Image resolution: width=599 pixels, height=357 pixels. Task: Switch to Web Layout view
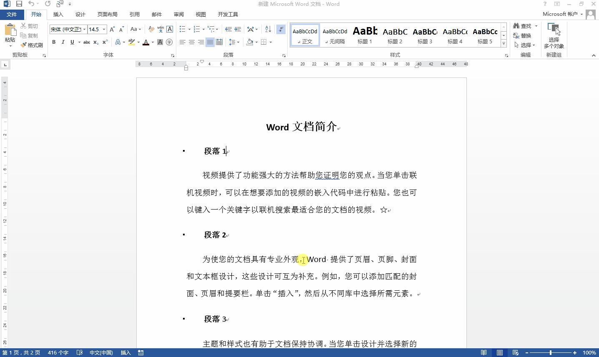[x=515, y=352]
